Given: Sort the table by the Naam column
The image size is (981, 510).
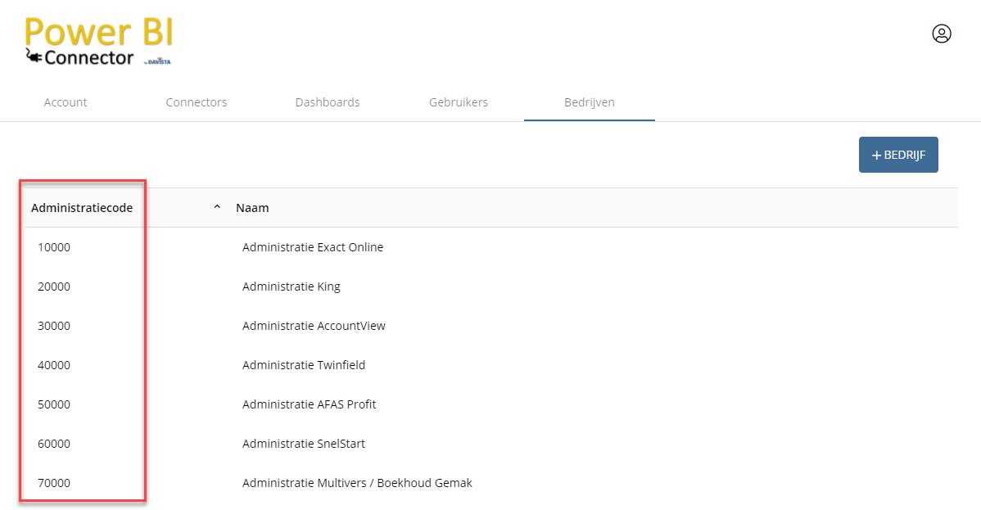Looking at the screenshot, I should coord(252,207).
